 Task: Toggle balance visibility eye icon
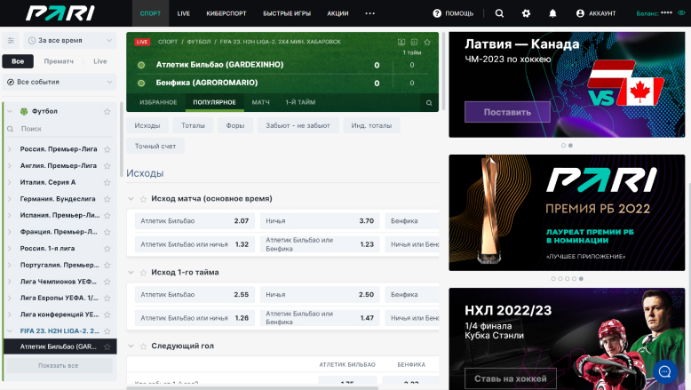tap(681, 13)
